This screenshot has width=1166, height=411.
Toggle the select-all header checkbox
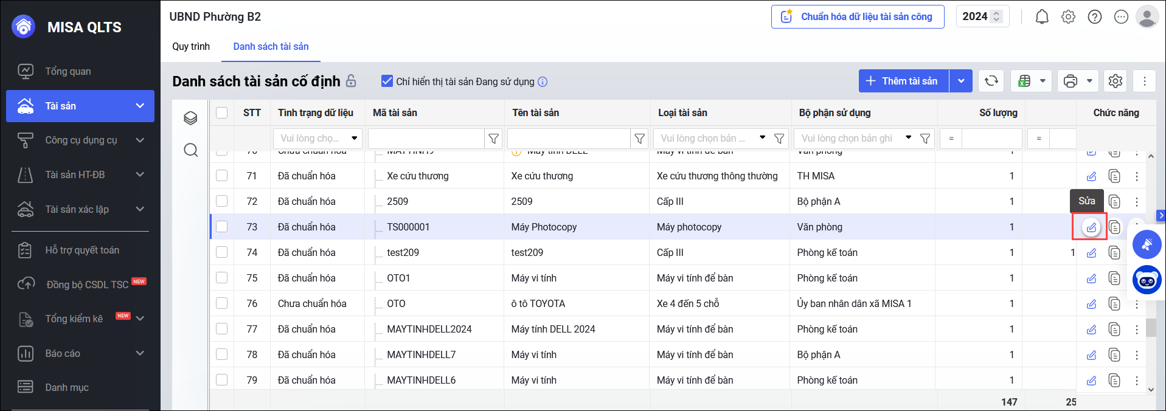coord(222,112)
